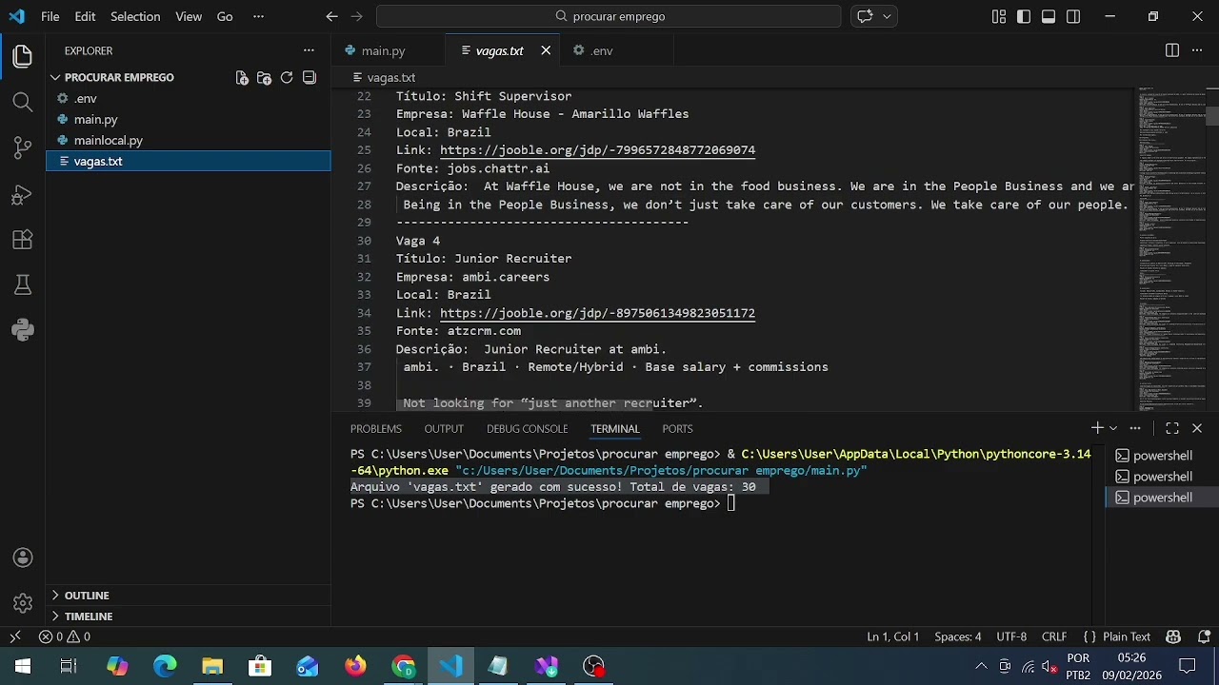Click the editor minimap
1219x685 pixels.
(x=1170, y=247)
